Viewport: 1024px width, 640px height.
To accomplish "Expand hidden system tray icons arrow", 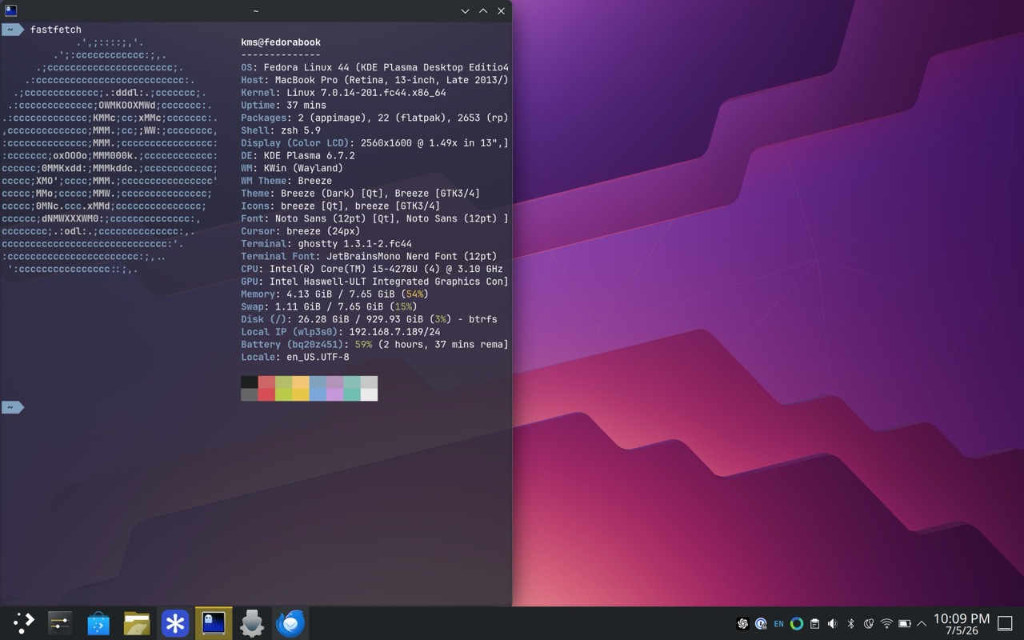I will pos(922,624).
